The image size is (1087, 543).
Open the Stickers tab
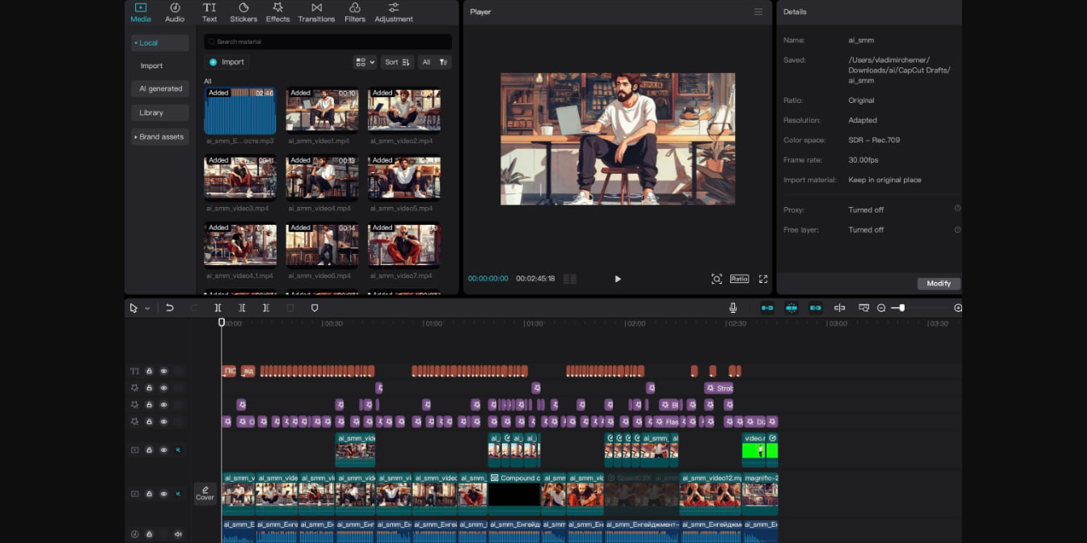[243, 12]
